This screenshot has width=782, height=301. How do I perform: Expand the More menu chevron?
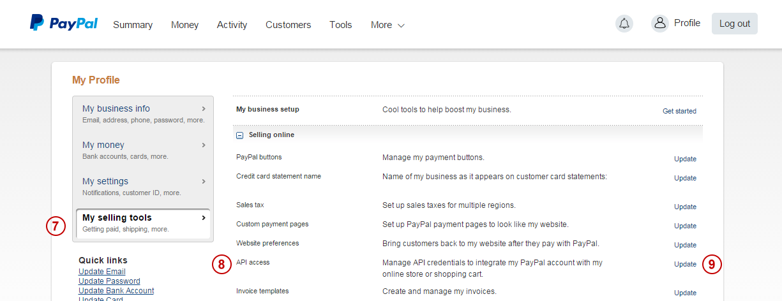click(x=401, y=26)
